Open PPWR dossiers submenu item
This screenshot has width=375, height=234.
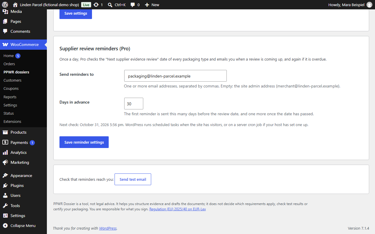[x=16, y=72]
